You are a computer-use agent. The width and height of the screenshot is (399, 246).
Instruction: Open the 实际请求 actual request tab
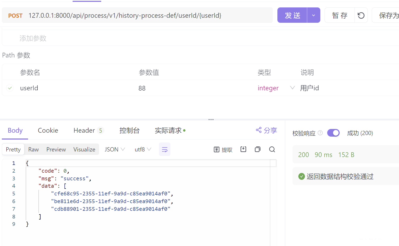pyautogui.click(x=170, y=130)
